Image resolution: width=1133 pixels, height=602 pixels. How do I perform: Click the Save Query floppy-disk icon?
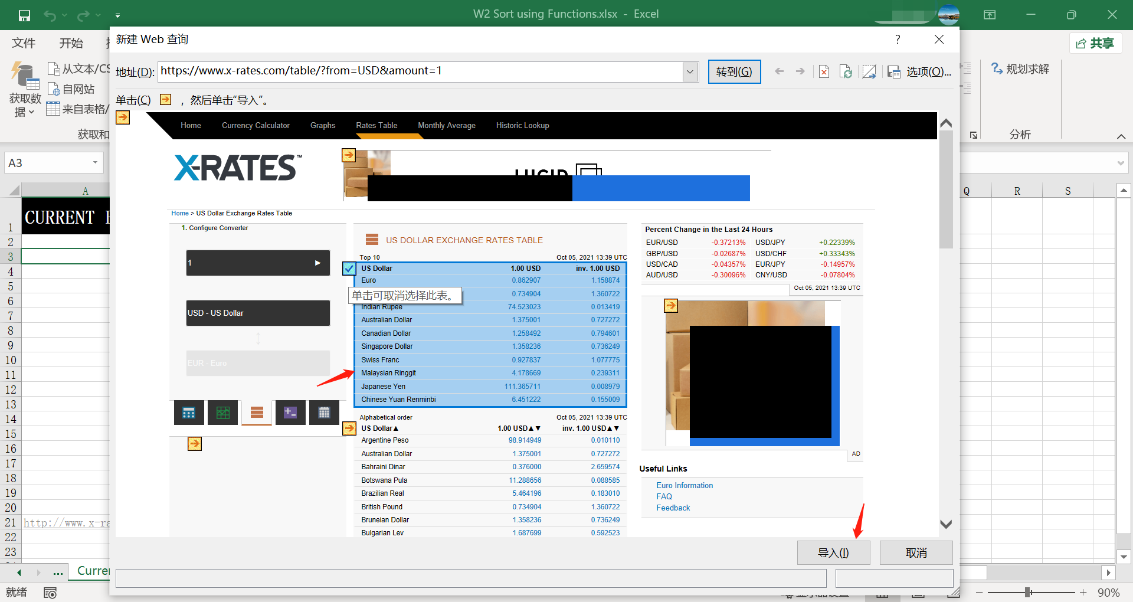pyautogui.click(x=894, y=72)
